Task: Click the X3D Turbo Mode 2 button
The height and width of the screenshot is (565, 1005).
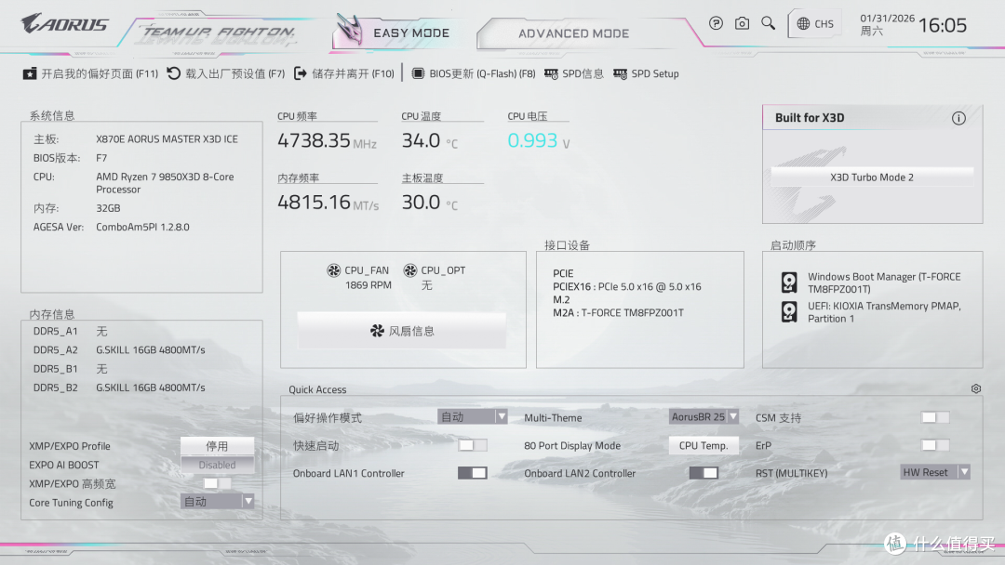Action: 872,177
